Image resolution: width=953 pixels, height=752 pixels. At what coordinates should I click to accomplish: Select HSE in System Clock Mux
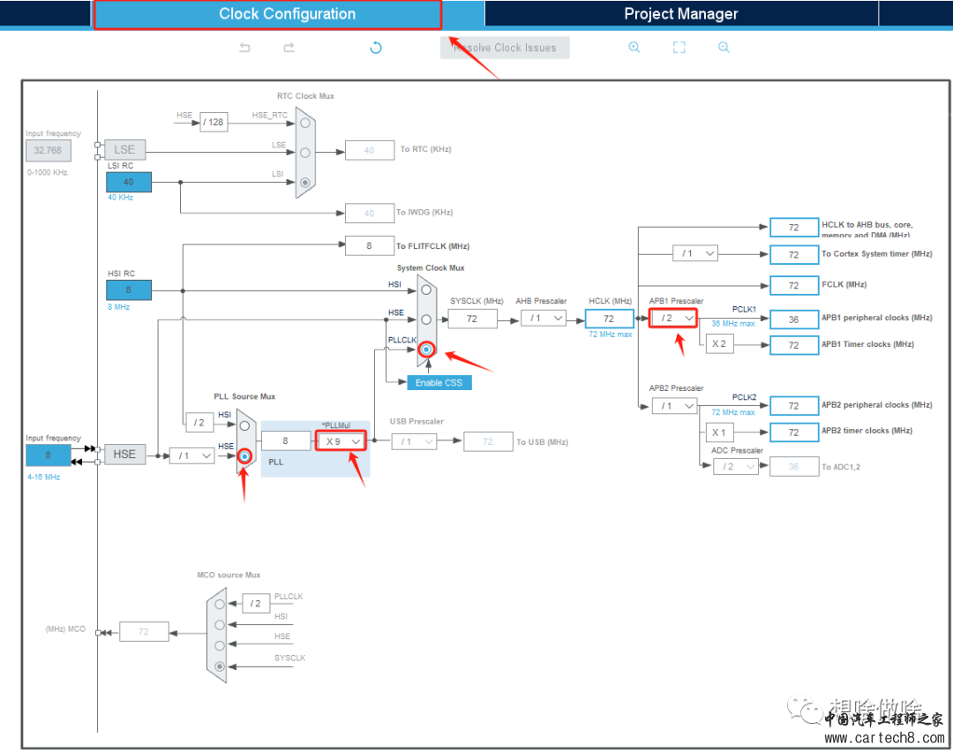[x=426, y=320]
